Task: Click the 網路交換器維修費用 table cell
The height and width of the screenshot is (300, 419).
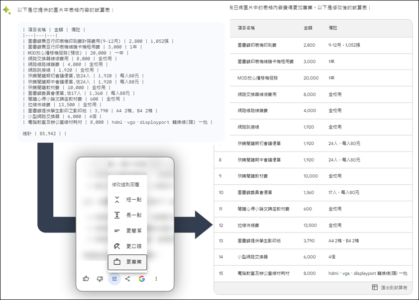Action: click(257, 94)
